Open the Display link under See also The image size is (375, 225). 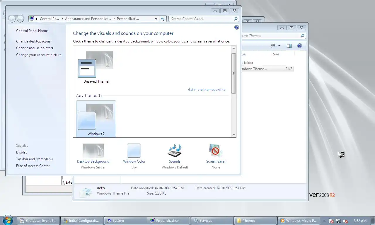pyautogui.click(x=22, y=152)
